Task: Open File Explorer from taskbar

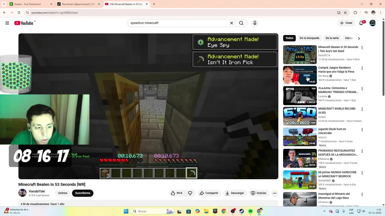Action: (206, 211)
